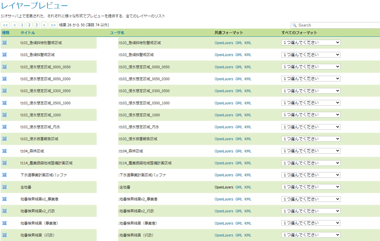Open OpenLayers preview for t103_浸水想定区域_1000
The image size is (380, 241).
(224, 115)
